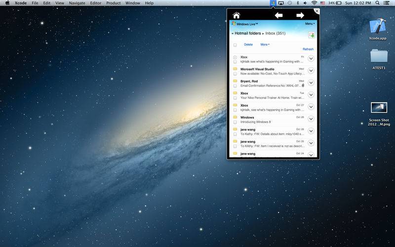Viewport: 395px width, 247px height.
Task: Expand the chevron on Xbox Oct 27 email
Action: pos(311,107)
